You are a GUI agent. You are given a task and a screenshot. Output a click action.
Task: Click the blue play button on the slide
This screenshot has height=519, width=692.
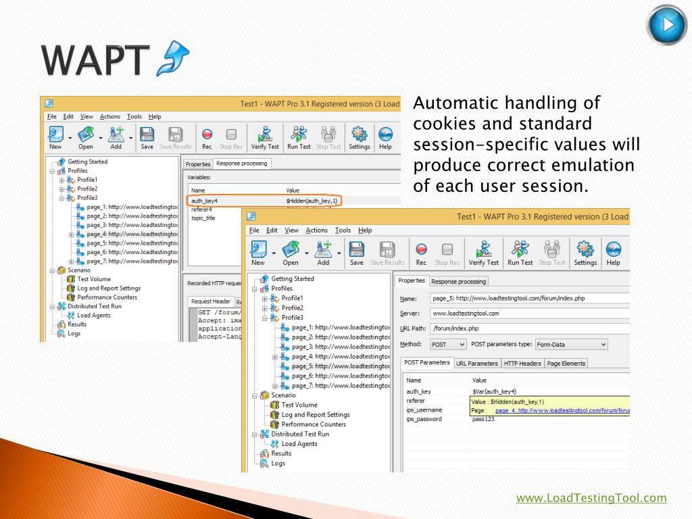667,25
